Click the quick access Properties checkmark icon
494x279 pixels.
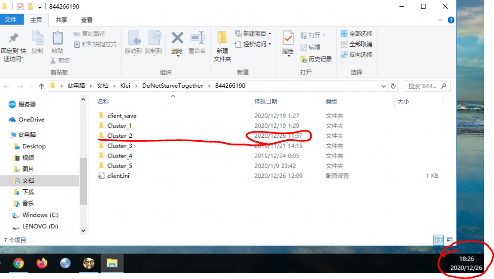click(x=20, y=6)
